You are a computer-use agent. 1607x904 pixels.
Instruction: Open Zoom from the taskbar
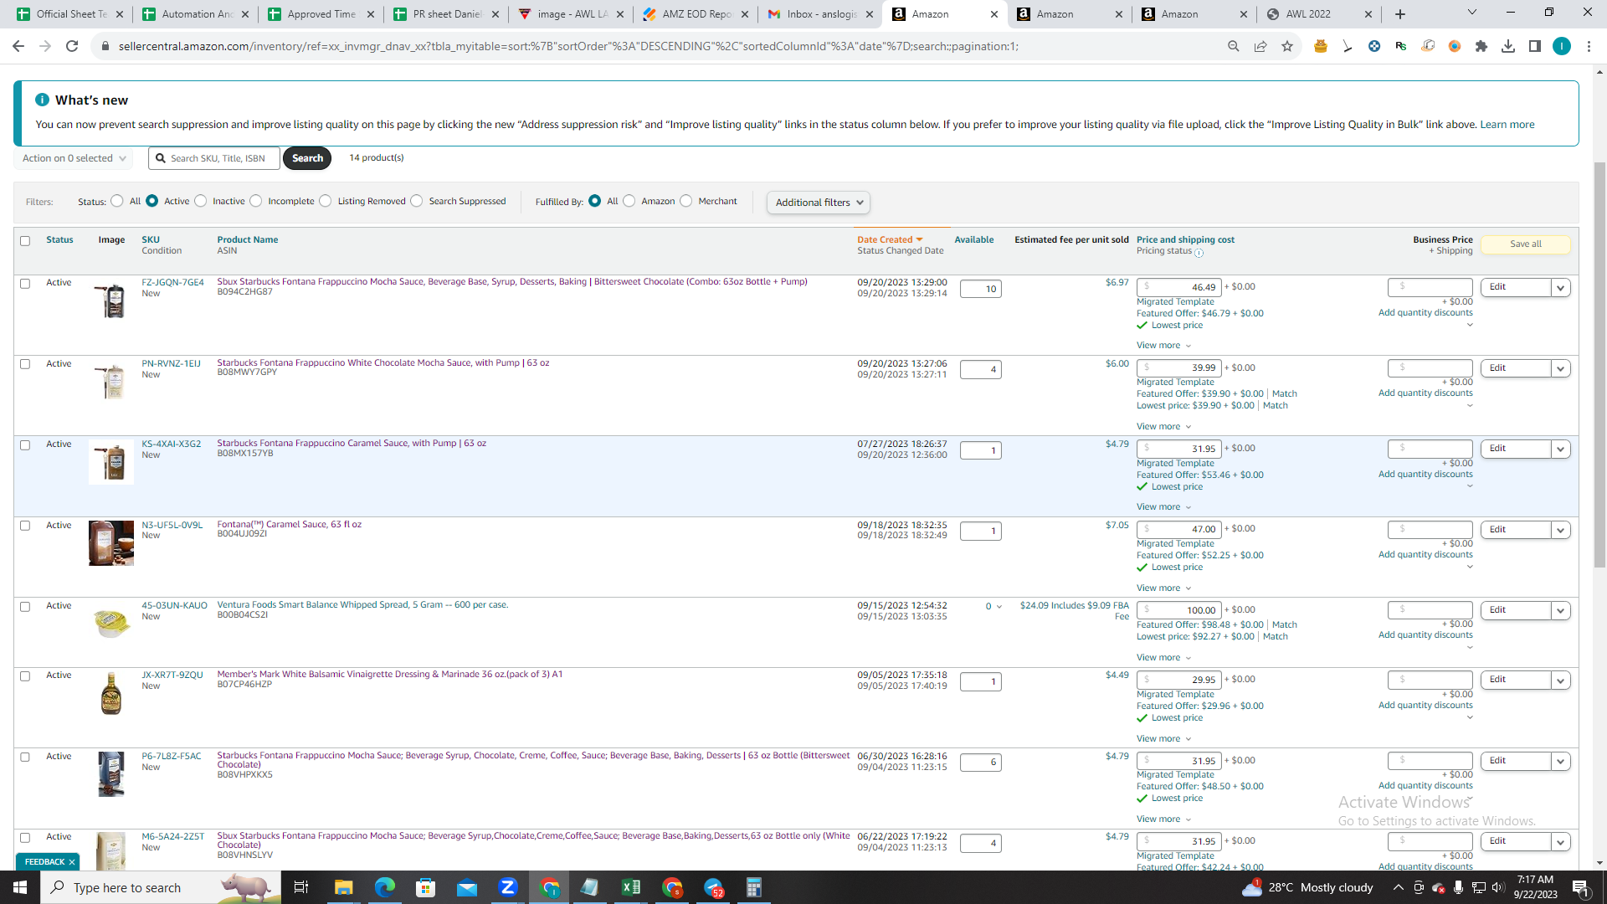pyautogui.click(x=508, y=887)
